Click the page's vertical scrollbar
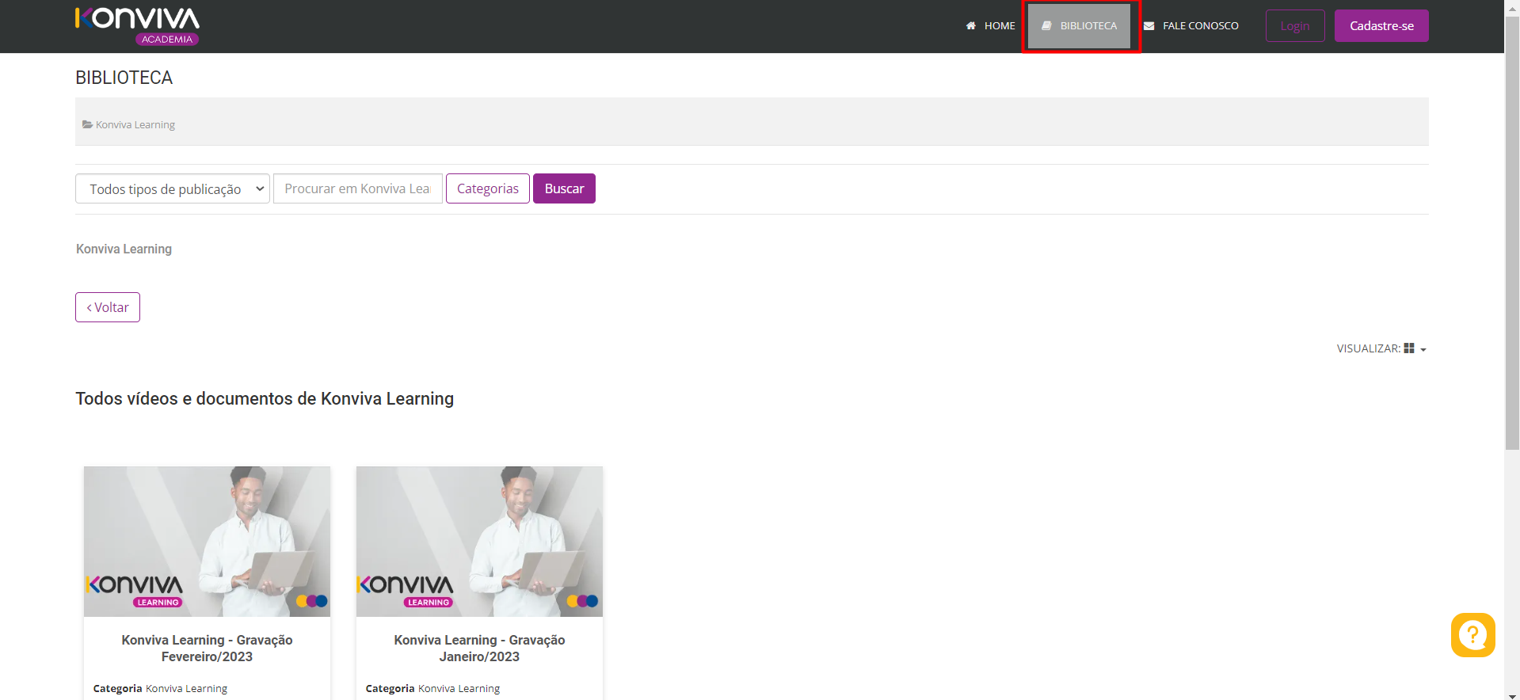The image size is (1520, 700). (1512, 238)
